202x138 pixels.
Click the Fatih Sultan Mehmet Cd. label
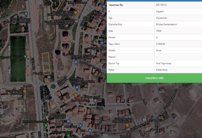(90, 66)
